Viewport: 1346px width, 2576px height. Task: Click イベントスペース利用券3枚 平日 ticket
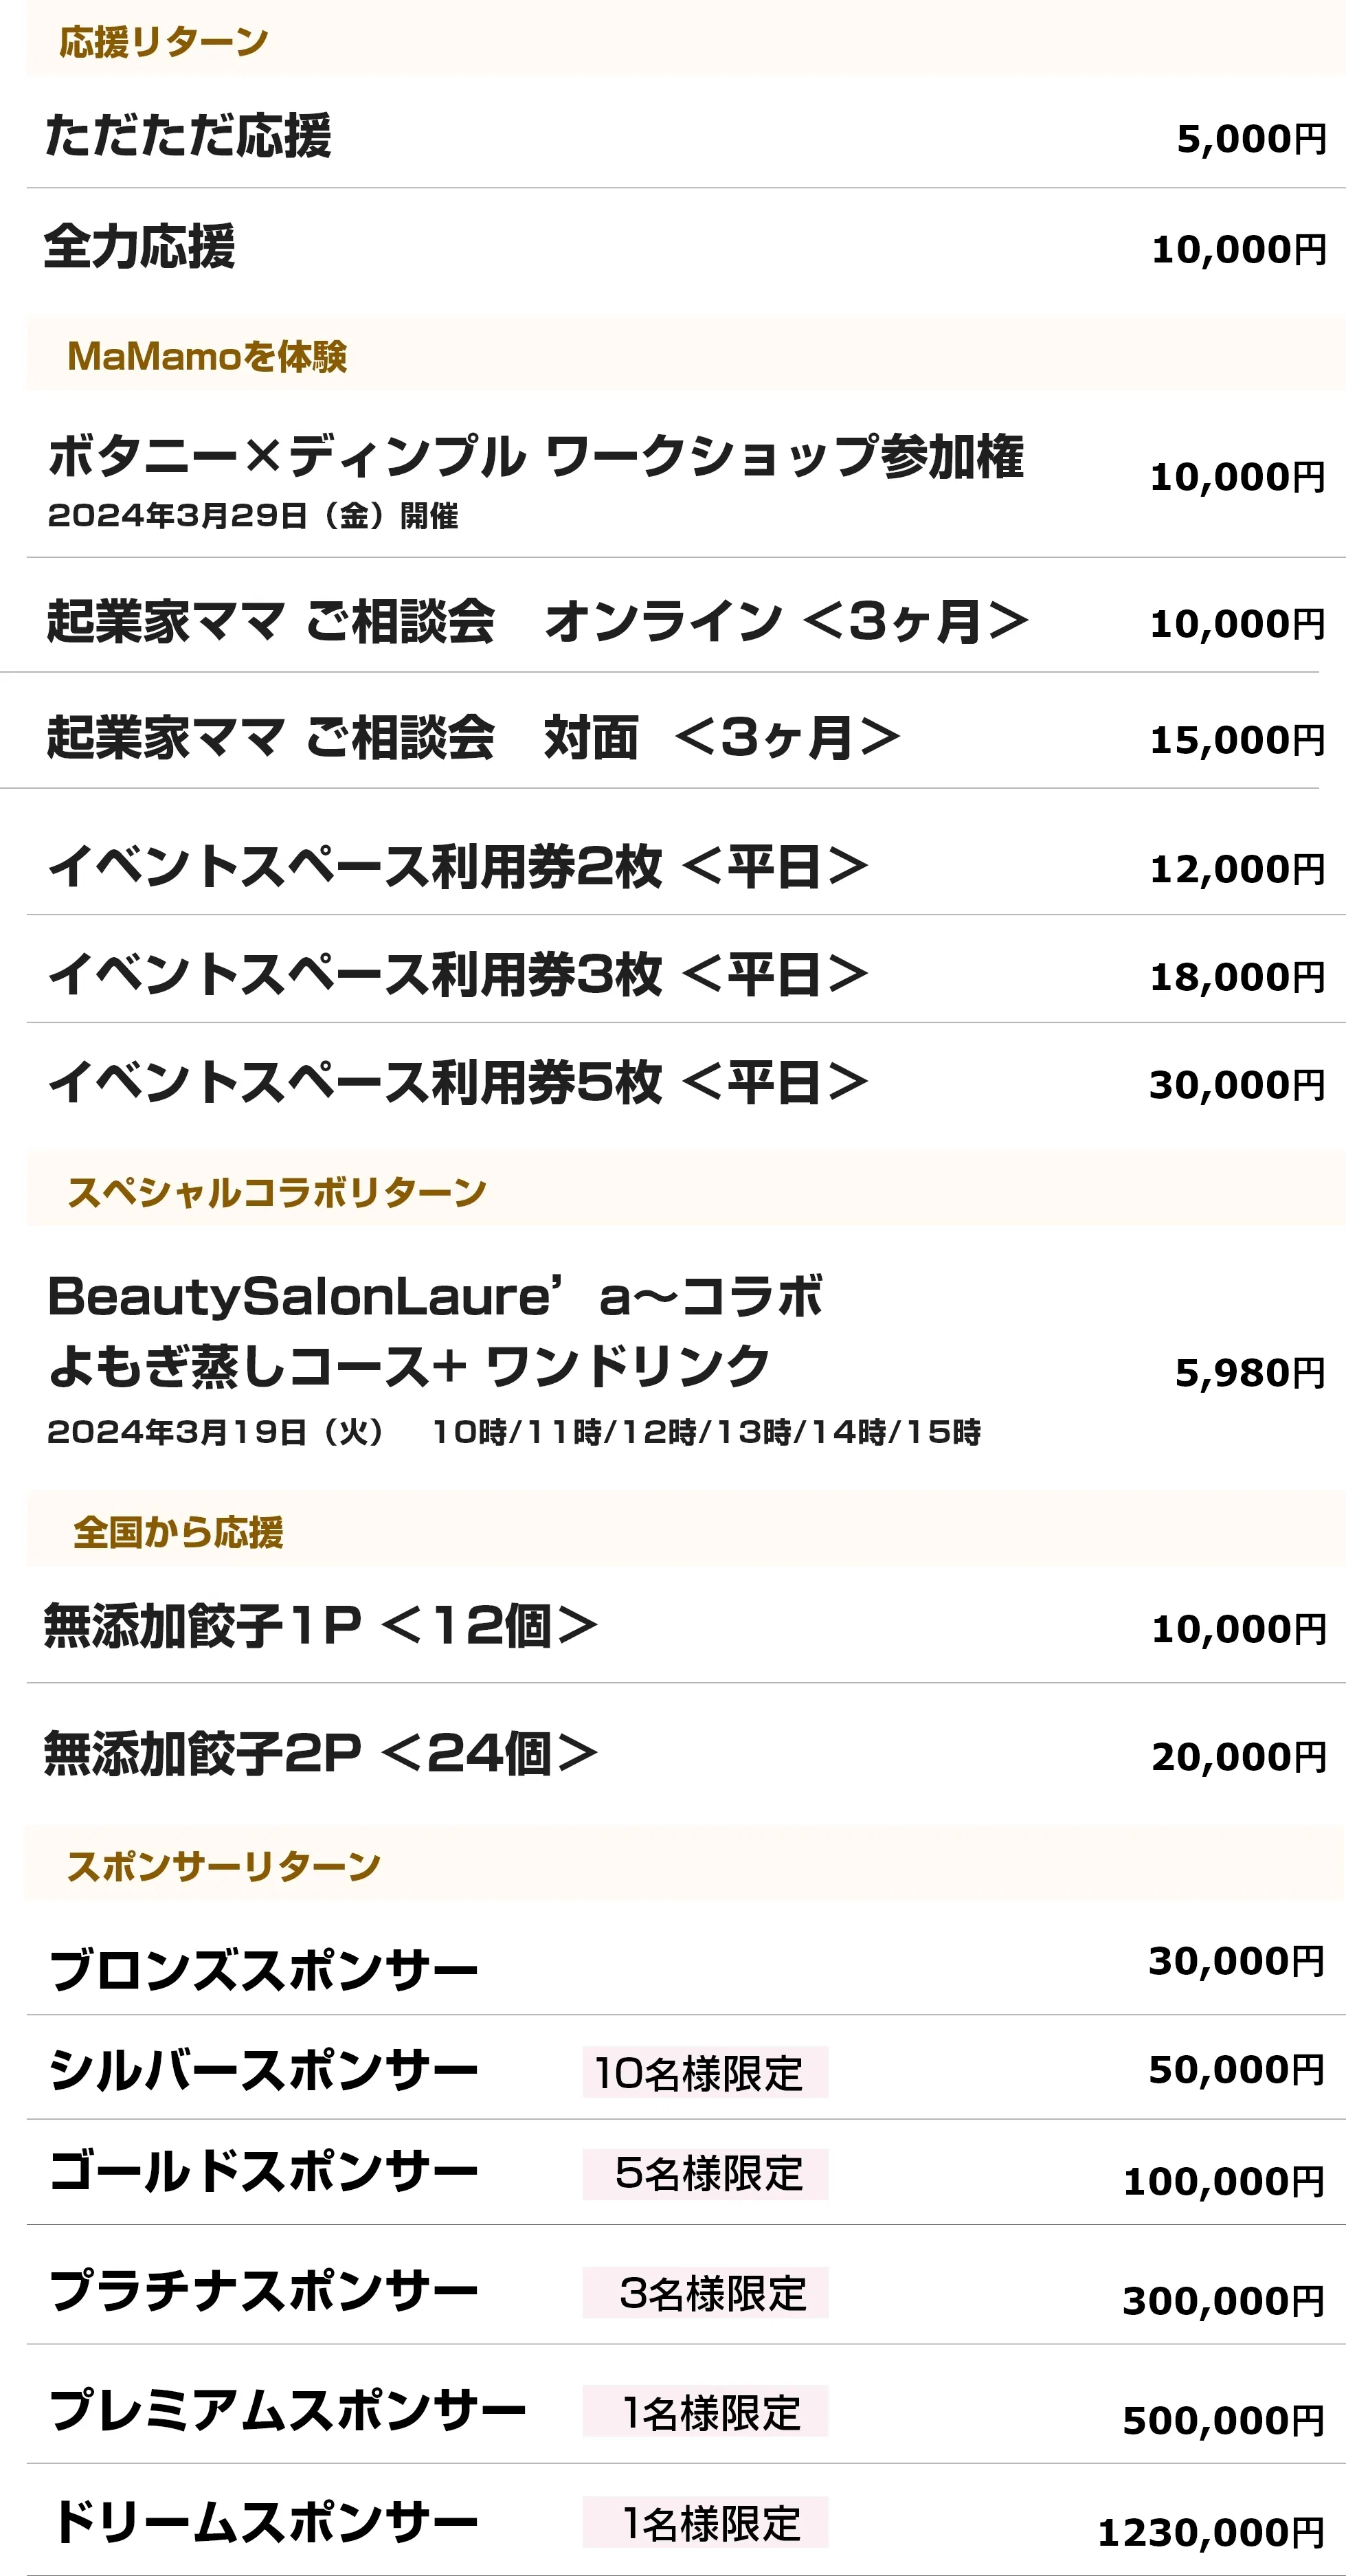point(458,974)
